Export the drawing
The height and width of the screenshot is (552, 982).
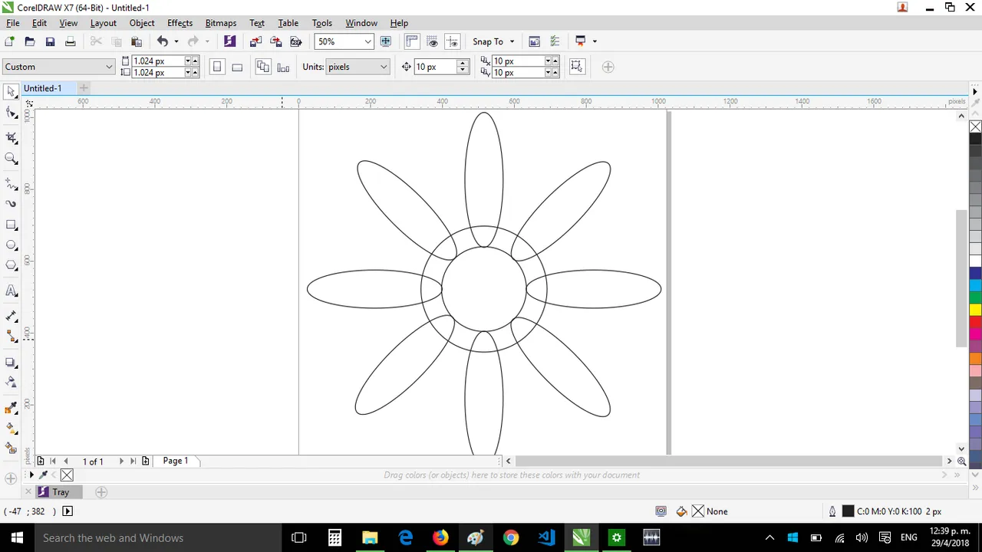[x=275, y=41]
